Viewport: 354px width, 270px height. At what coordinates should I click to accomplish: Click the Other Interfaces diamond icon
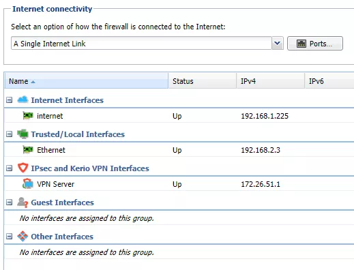[x=23, y=236]
